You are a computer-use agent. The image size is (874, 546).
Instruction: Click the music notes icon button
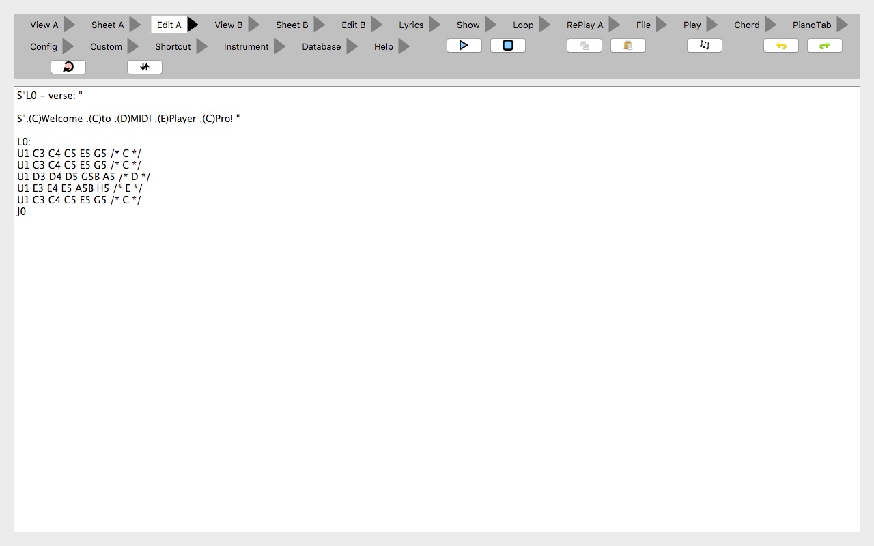705,46
